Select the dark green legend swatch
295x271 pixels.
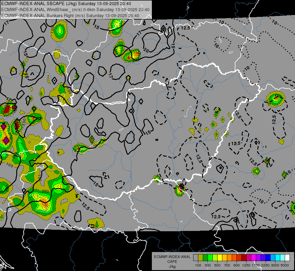pos(205,257)
